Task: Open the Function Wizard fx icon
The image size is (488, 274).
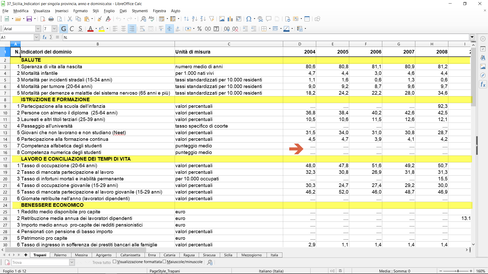Action: pos(44,37)
